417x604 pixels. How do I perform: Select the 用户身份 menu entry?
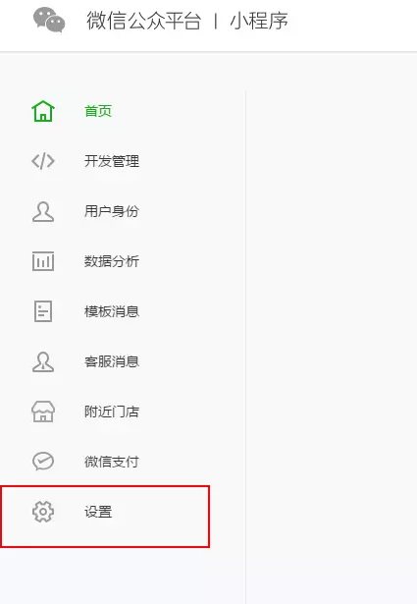[x=112, y=211]
